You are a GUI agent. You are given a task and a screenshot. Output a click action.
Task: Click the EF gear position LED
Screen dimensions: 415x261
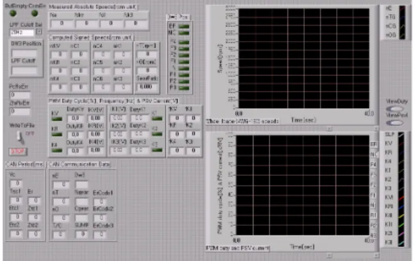184,26
